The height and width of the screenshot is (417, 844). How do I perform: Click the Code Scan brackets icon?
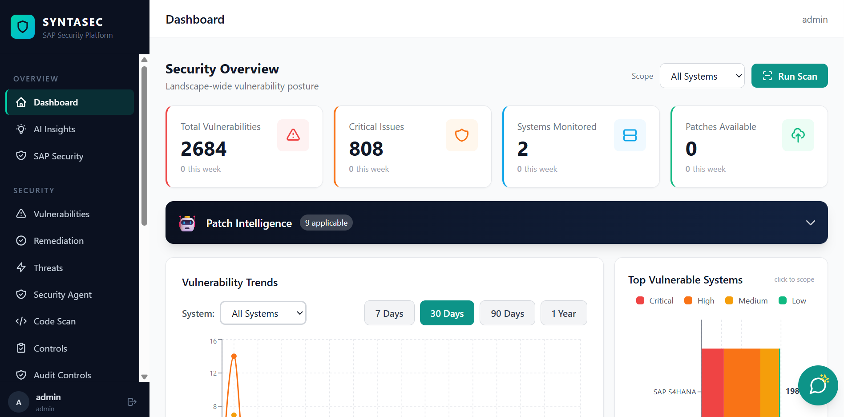pyautogui.click(x=21, y=321)
